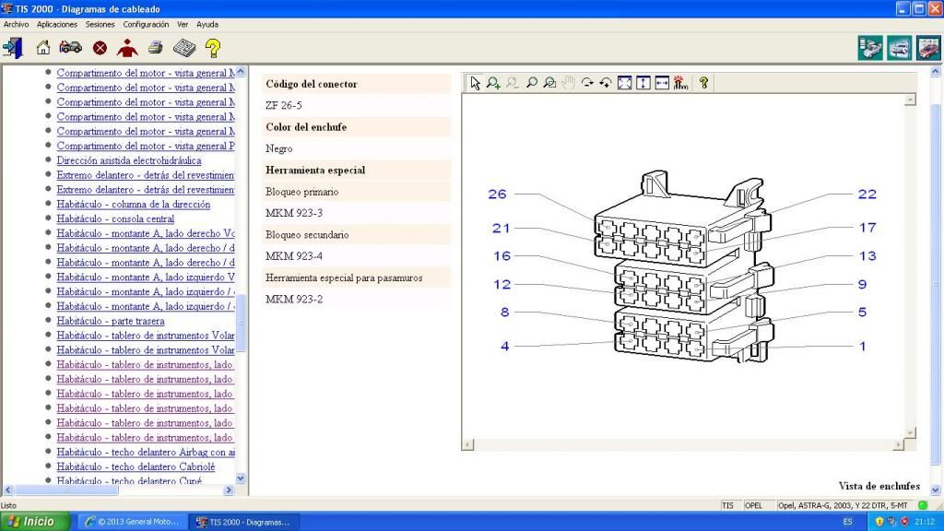This screenshot has width=944, height=531.
Task: Open Habitáculo - techo delantero Cabriolé link
Action: click(136, 467)
